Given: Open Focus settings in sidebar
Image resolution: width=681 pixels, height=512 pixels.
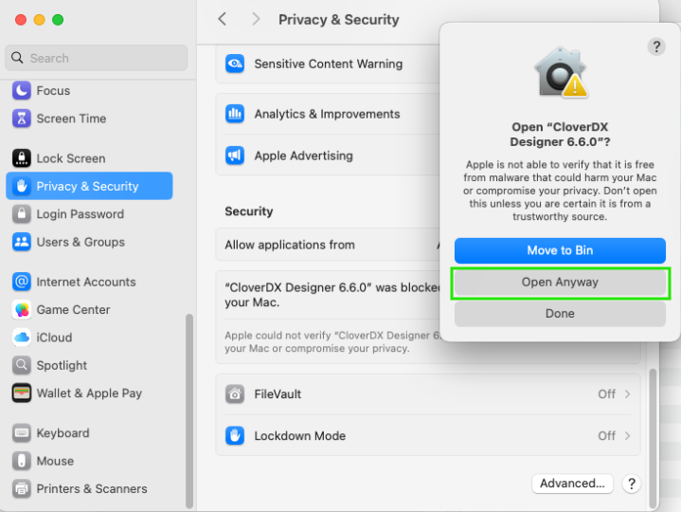Looking at the screenshot, I should coord(89,90).
